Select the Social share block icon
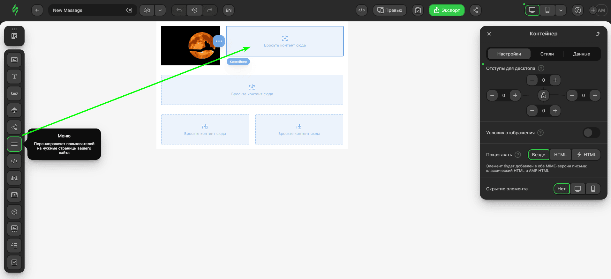This screenshot has height=279, width=611. (14, 127)
